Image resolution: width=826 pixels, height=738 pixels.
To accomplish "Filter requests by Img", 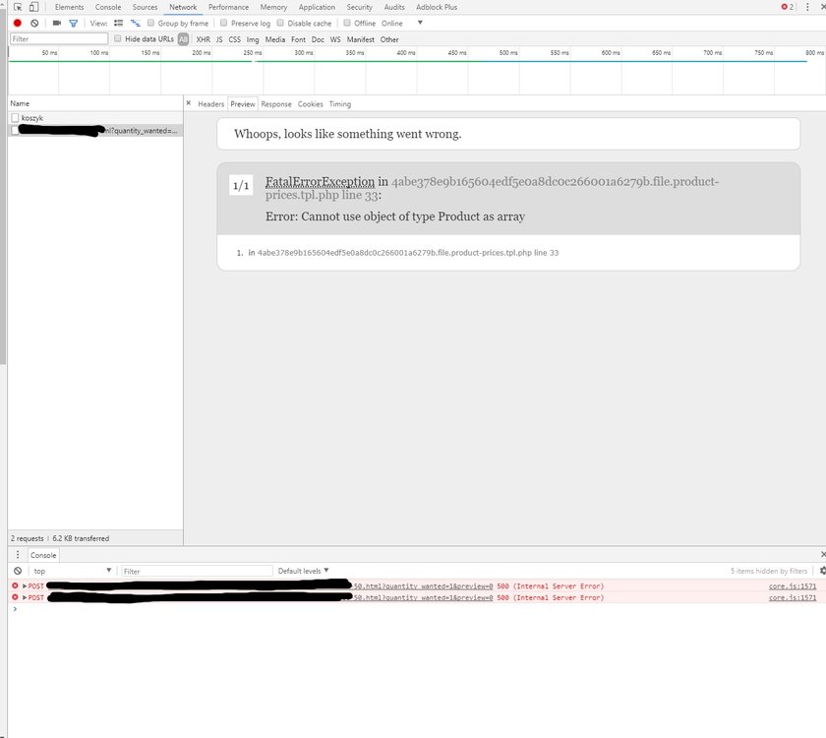I will (253, 39).
